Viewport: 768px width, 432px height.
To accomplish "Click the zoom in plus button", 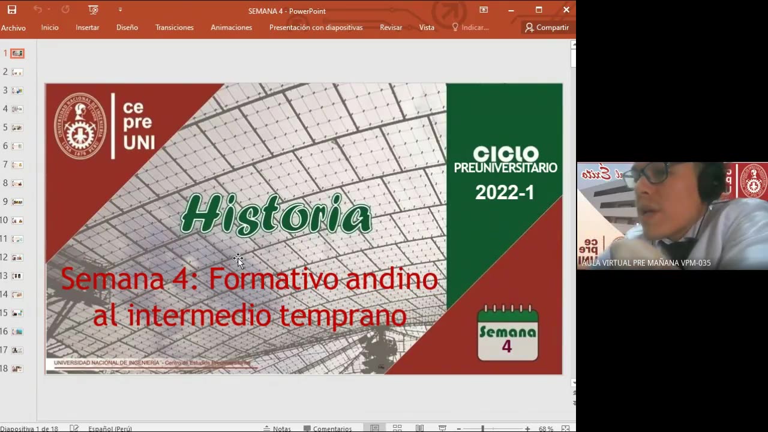I will click(527, 428).
